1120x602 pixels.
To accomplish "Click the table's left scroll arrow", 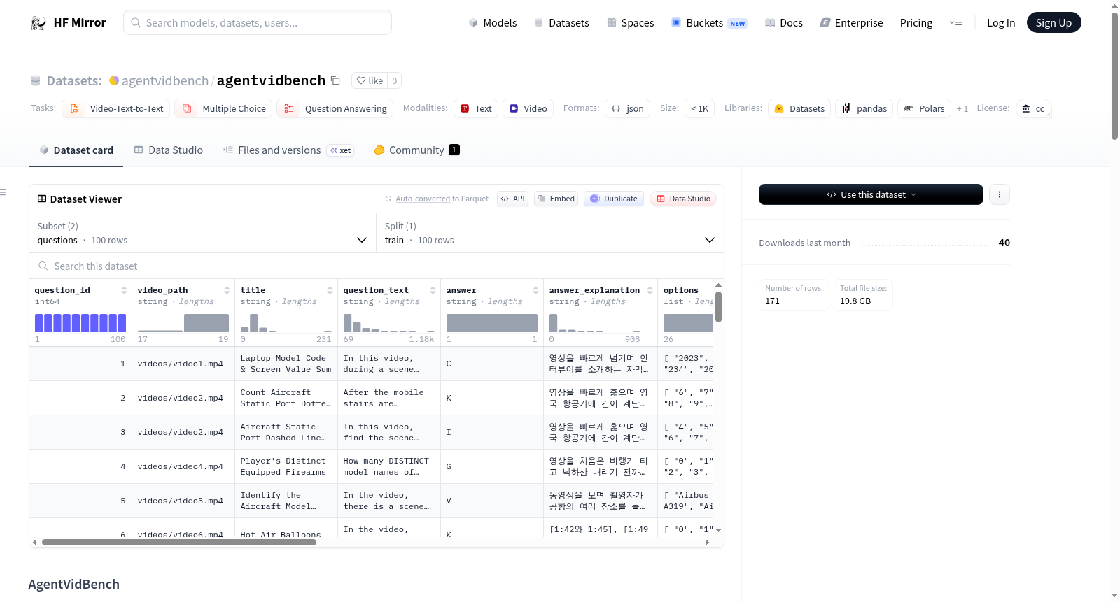I will tap(35, 542).
